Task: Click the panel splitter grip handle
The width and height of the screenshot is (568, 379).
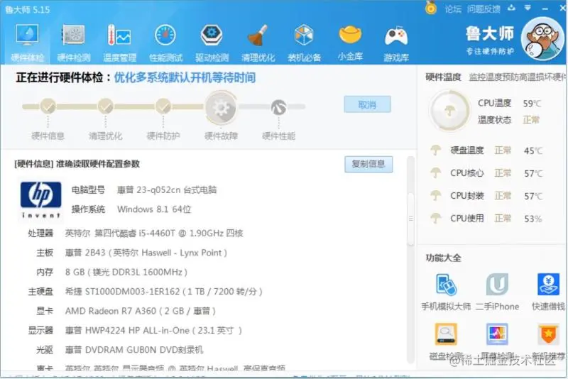Action: pos(411,219)
